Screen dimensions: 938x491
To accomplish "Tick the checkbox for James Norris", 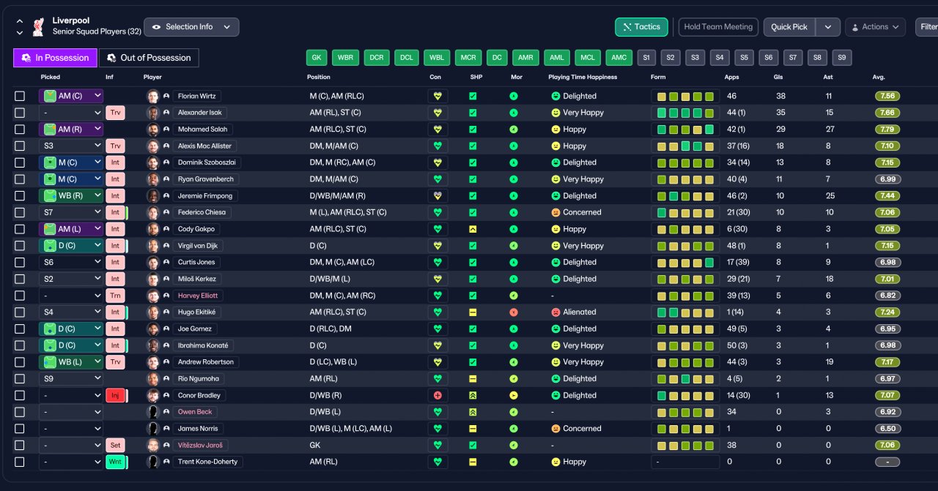I will pyautogui.click(x=20, y=429).
